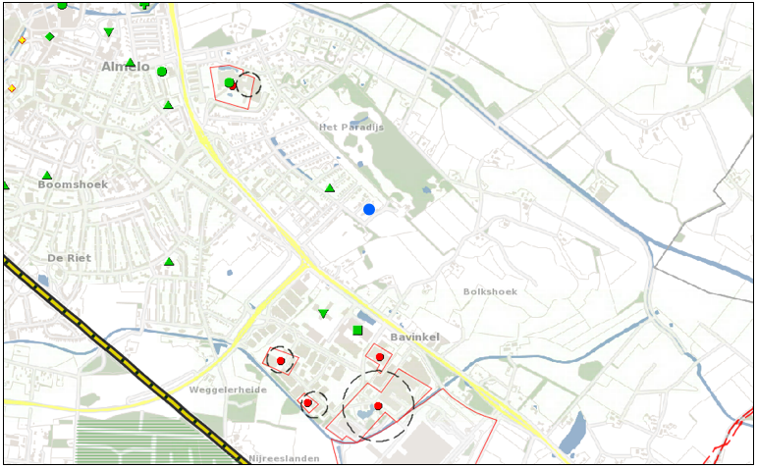Screen dimensions: 757x468
Task: Select the green square marker near Bavinkel
Action: [x=357, y=331]
